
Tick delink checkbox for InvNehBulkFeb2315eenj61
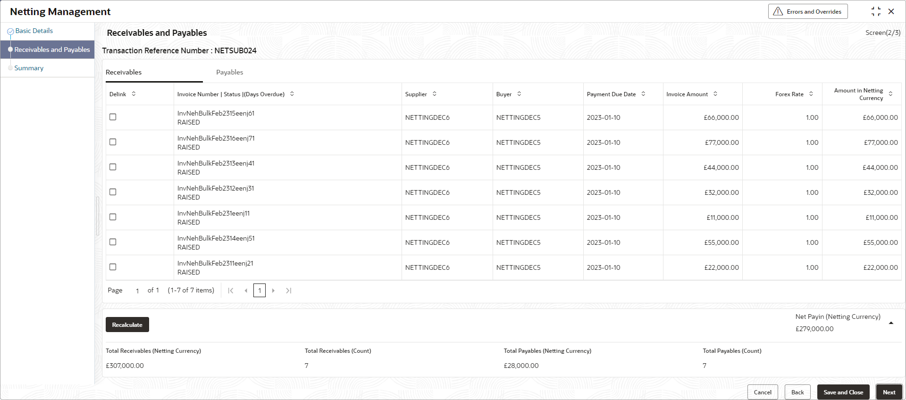tap(113, 117)
